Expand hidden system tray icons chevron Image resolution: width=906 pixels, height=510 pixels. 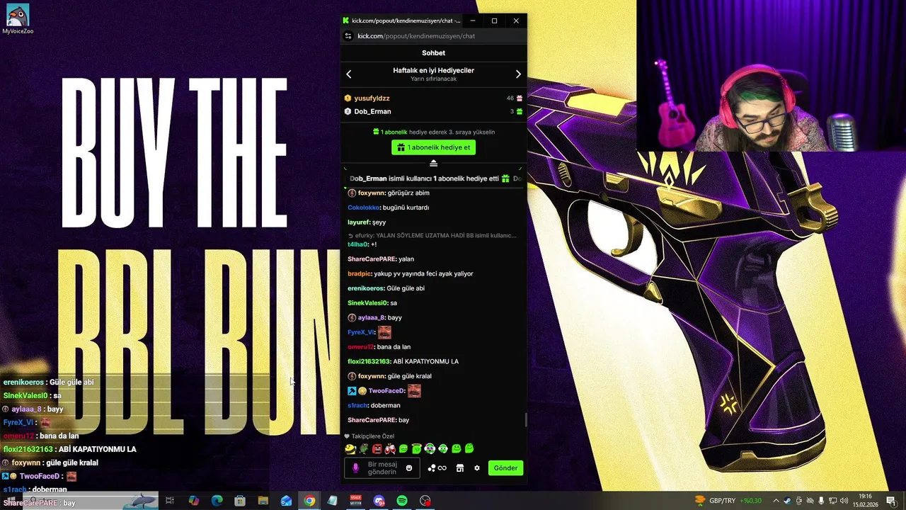(x=776, y=501)
